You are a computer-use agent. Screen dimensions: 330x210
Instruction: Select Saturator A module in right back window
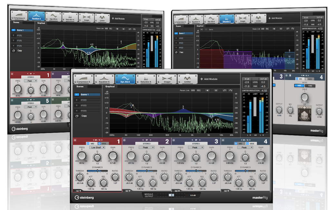click(227, 19)
